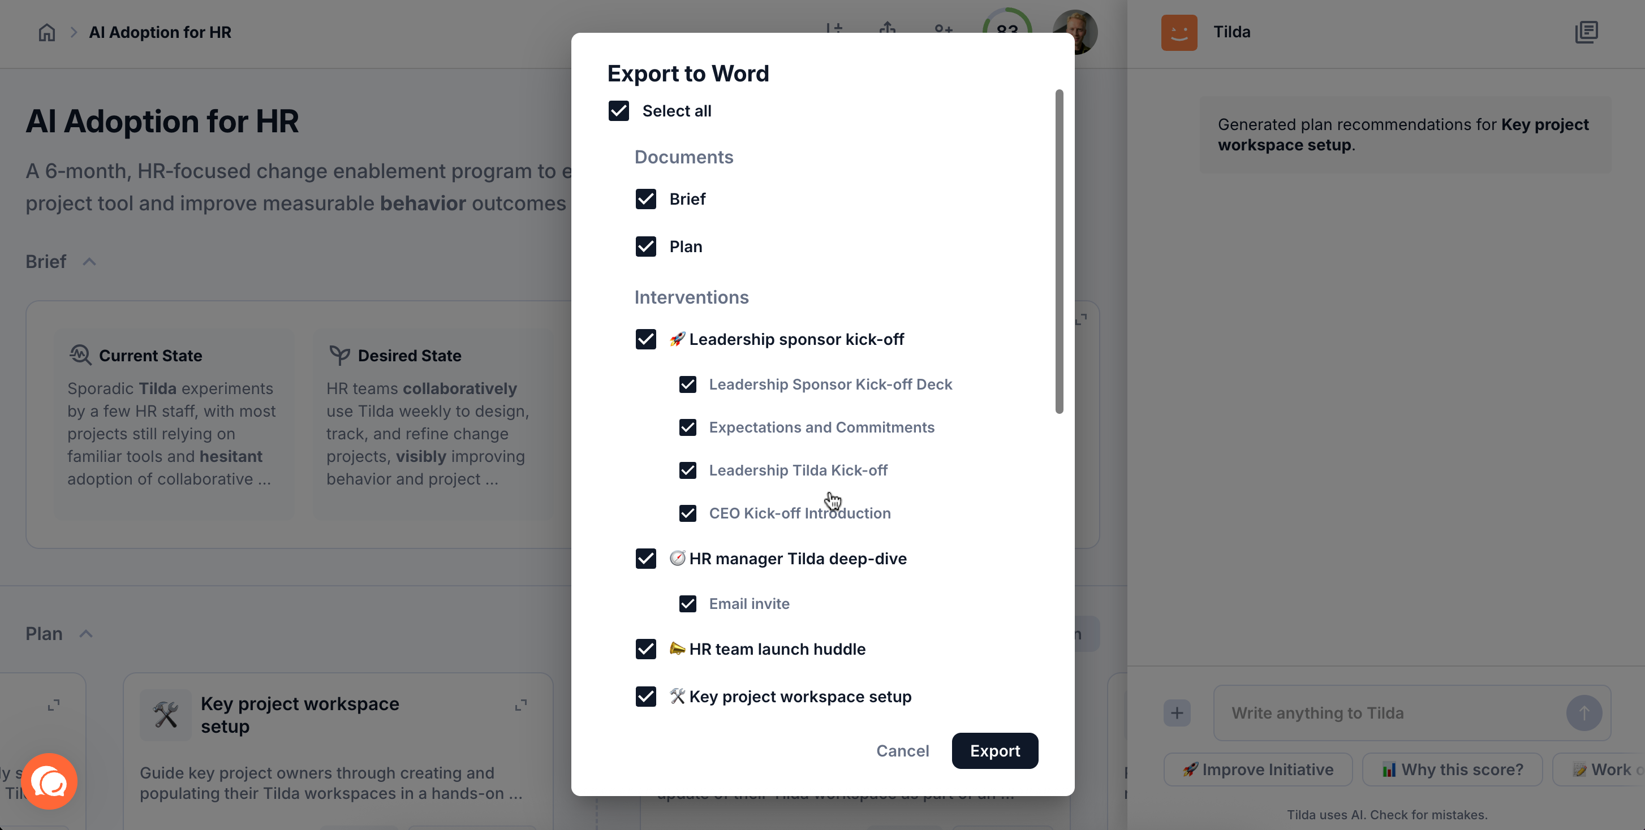Click the Export button
Image resolution: width=1645 pixels, height=830 pixels.
click(994, 751)
